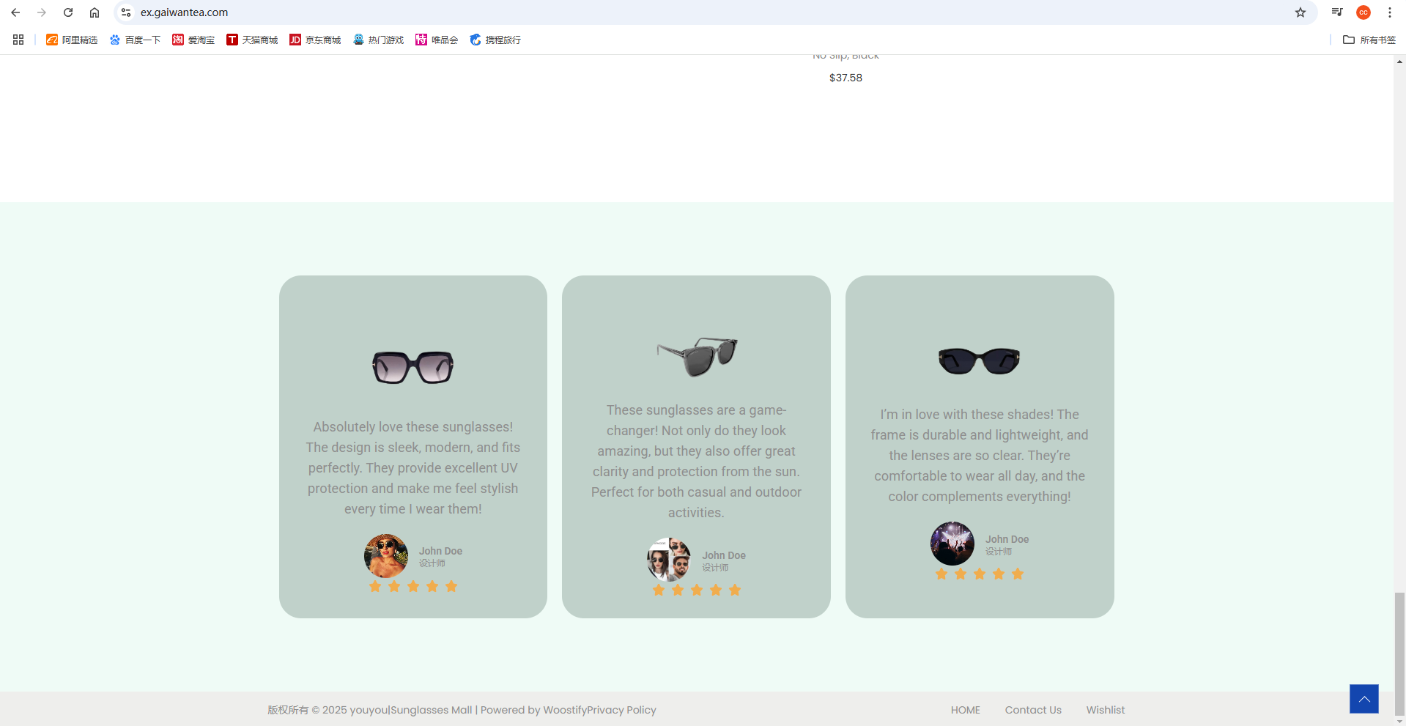Click the HOME footer link
1406x726 pixels.
[x=965, y=710]
